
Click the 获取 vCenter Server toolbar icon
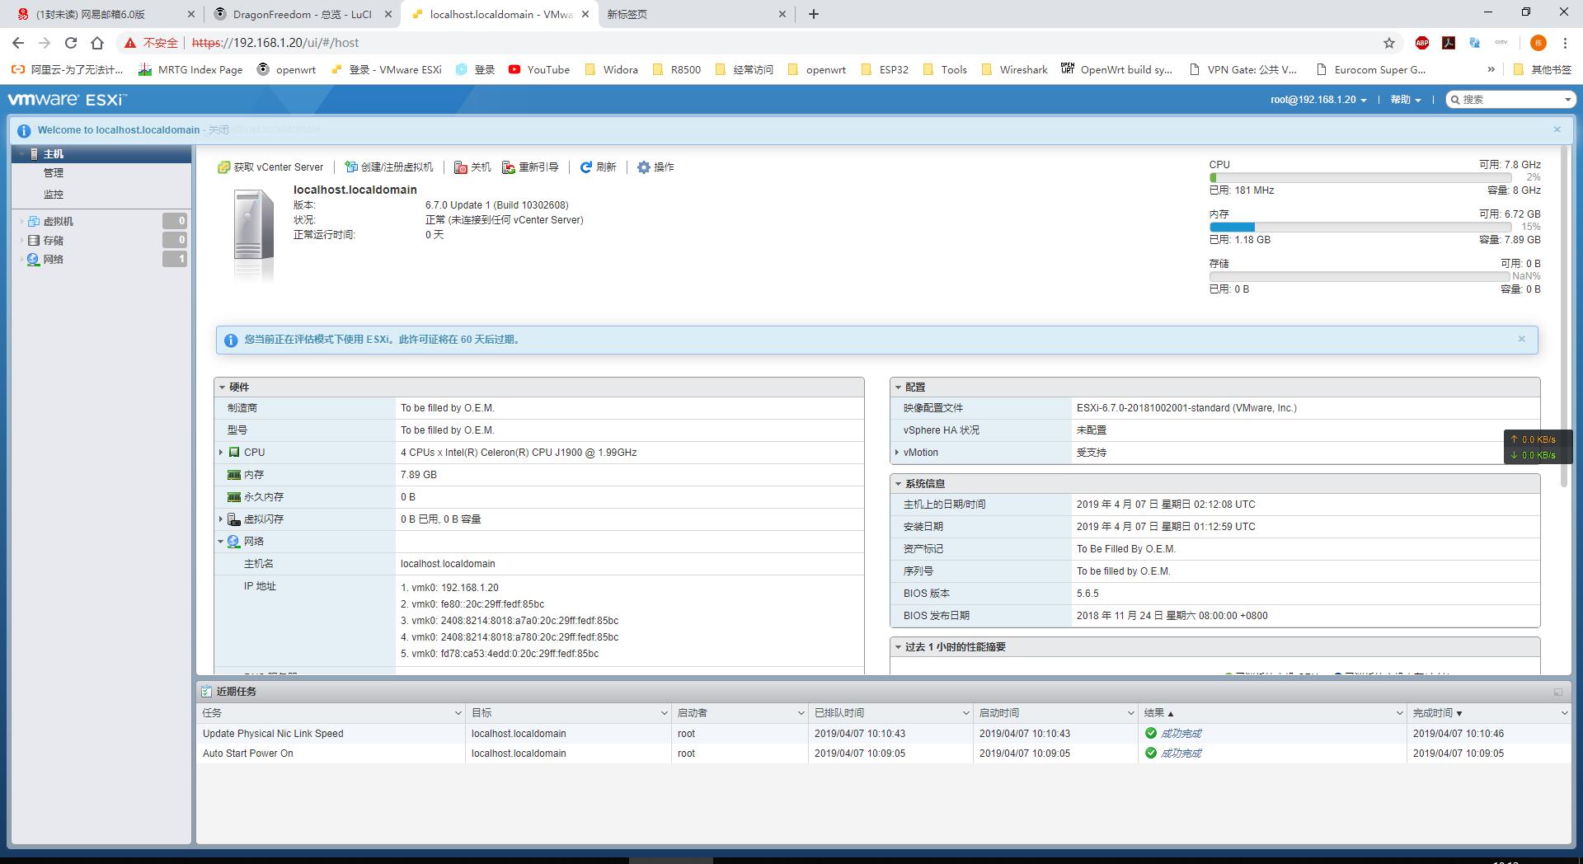[223, 167]
